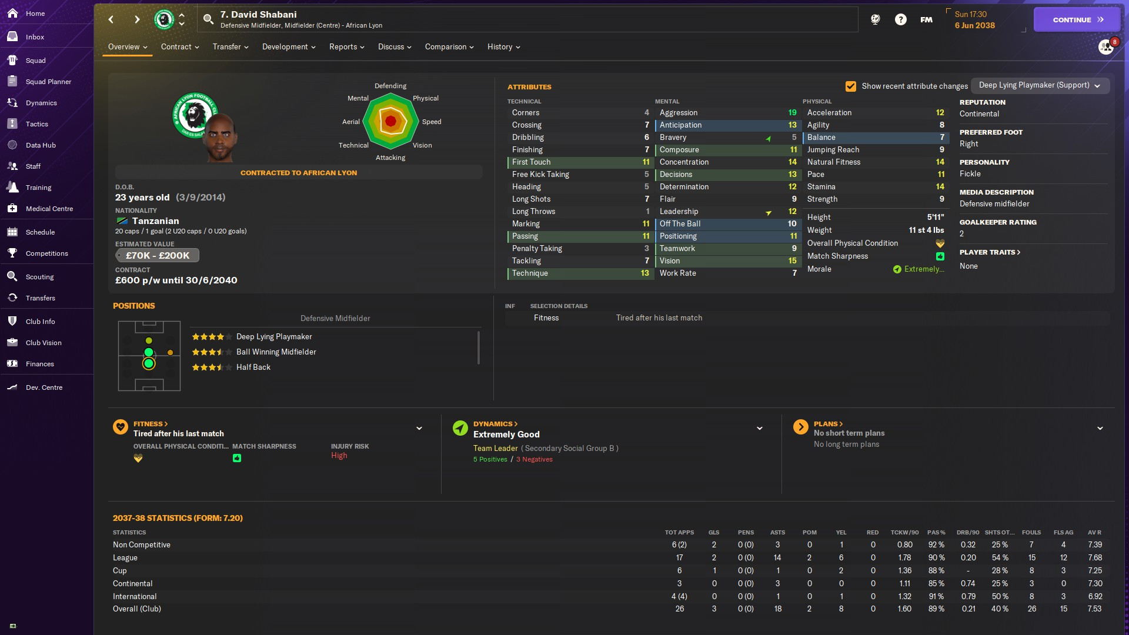This screenshot has width=1129, height=635.
Task: Click the back navigation arrow
Action: coord(111,19)
